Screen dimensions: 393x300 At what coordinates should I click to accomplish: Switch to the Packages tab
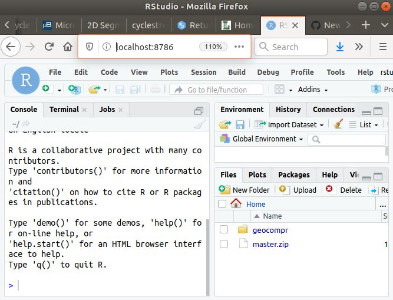pyautogui.click(x=294, y=175)
